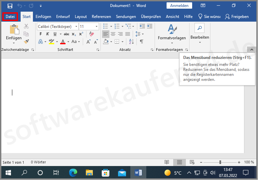
Task: Click the sort A-Z icon
Action: click(x=131, y=42)
